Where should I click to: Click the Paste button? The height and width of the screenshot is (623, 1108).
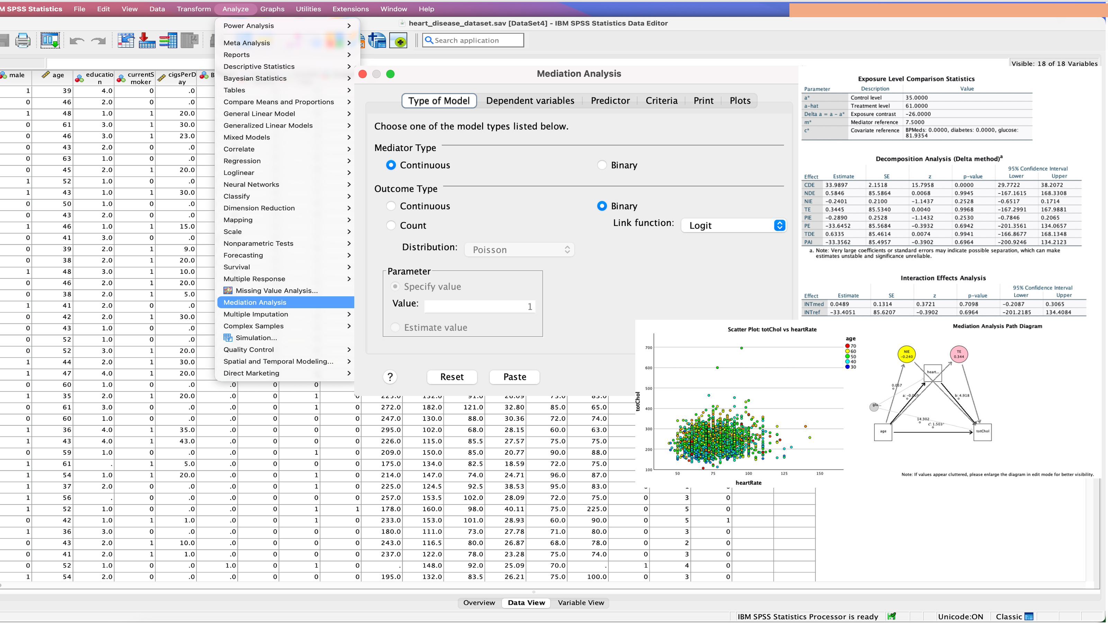(515, 377)
